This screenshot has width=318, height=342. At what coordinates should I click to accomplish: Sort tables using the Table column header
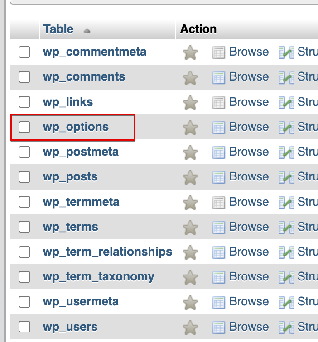(58, 29)
